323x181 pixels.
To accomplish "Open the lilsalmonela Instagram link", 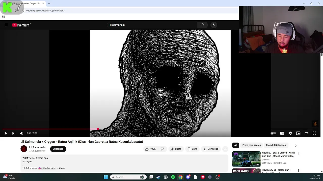I will [47, 168].
